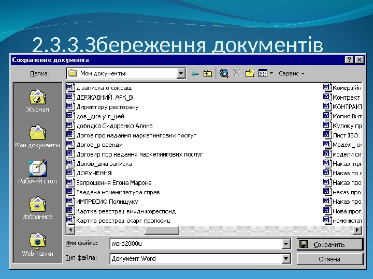Go to Рабочий стол in the places bar
Image resolution: width=373 pixels, height=279 pixels.
37,172
